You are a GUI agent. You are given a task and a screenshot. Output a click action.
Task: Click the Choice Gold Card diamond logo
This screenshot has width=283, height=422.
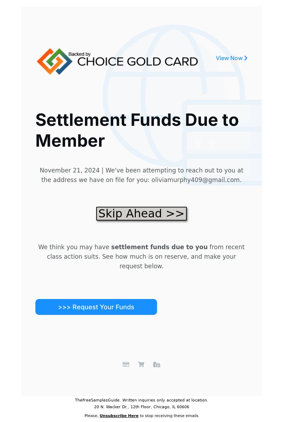click(55, 61)
